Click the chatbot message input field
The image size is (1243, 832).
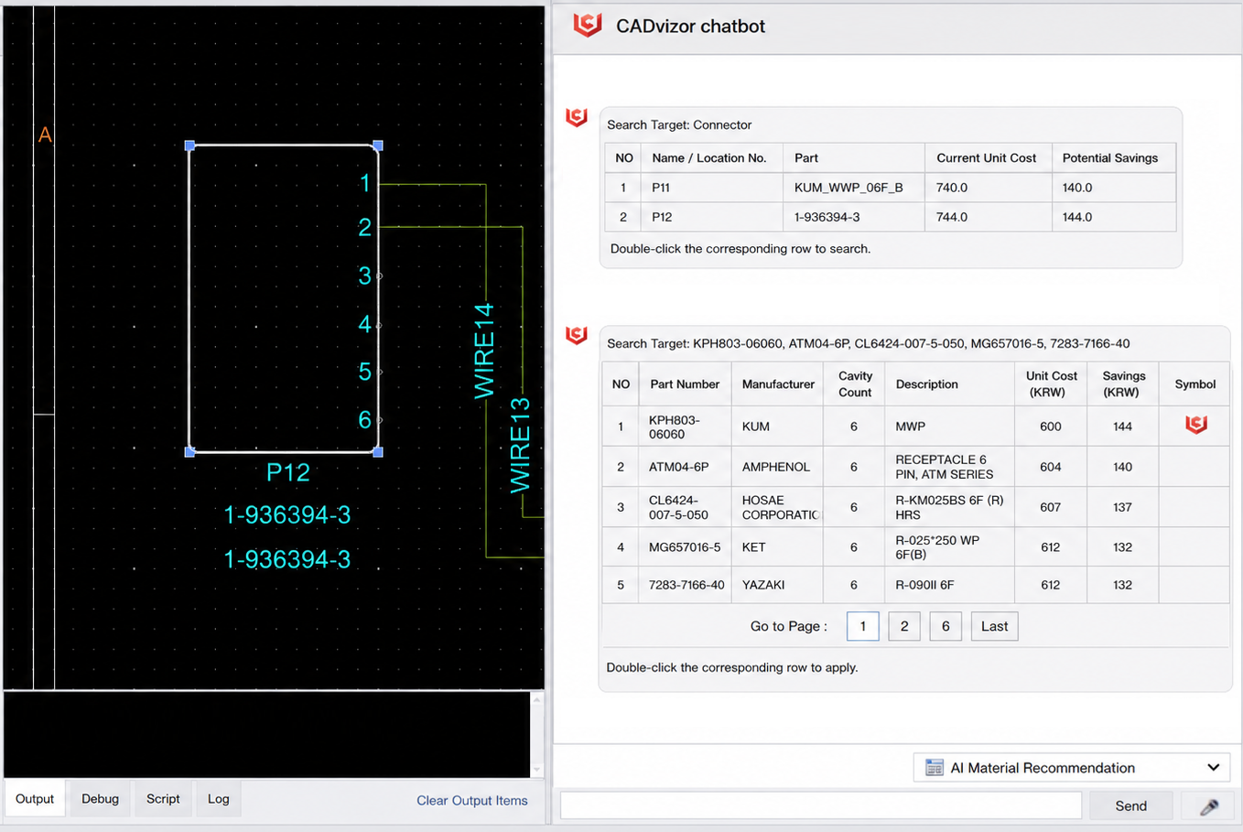pos(820,805)
